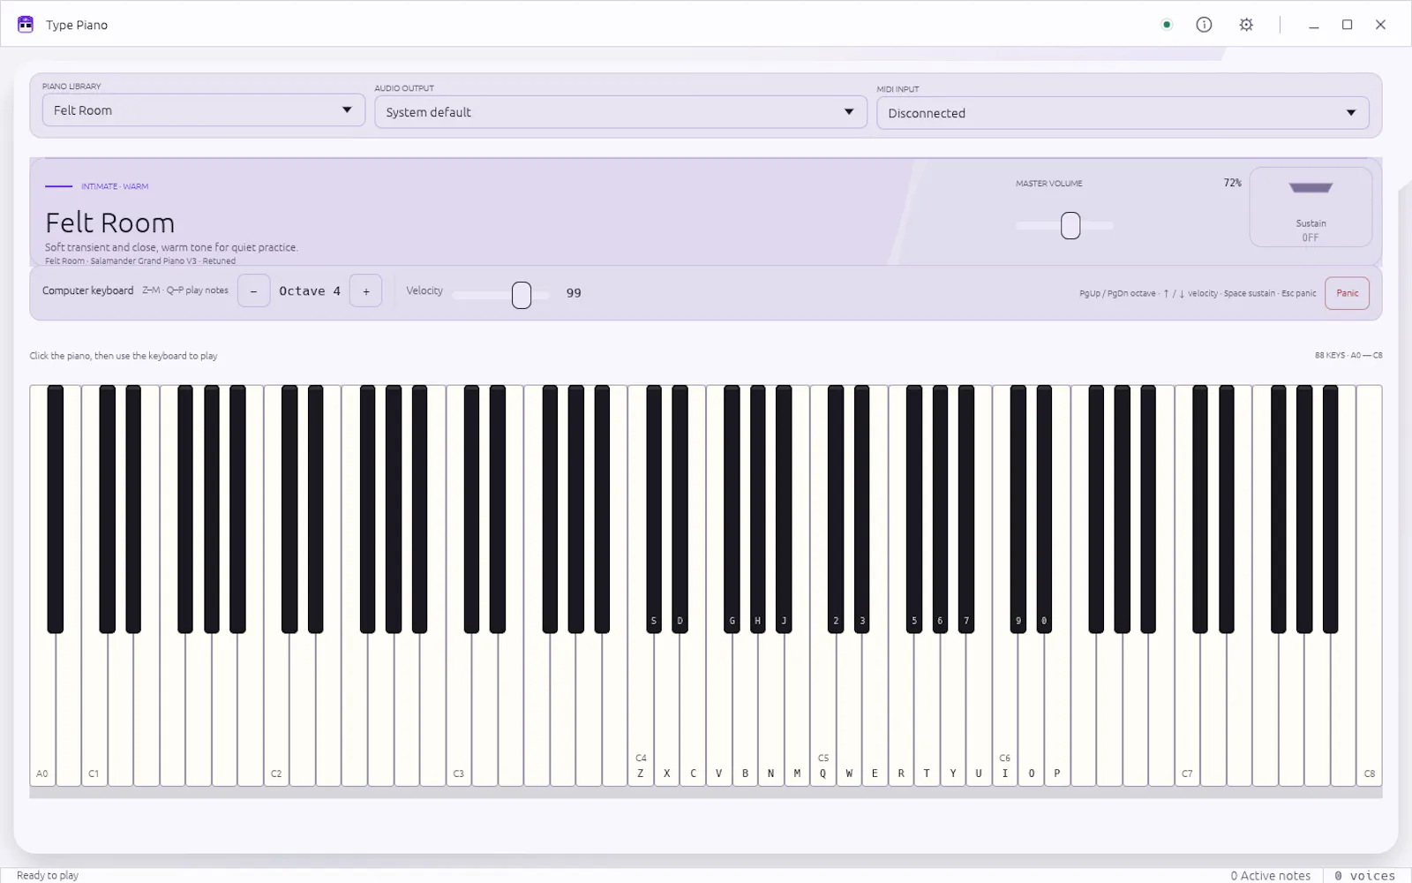The image size is (1412, 883).
Task: Play the black key labeled 9
Action: pyautogui.click(x=1018, y=509)
